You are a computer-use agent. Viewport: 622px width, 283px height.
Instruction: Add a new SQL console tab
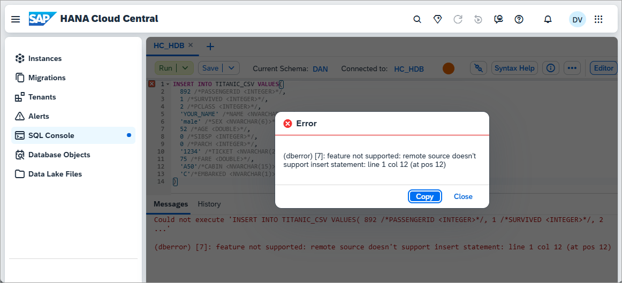point(211,47)
